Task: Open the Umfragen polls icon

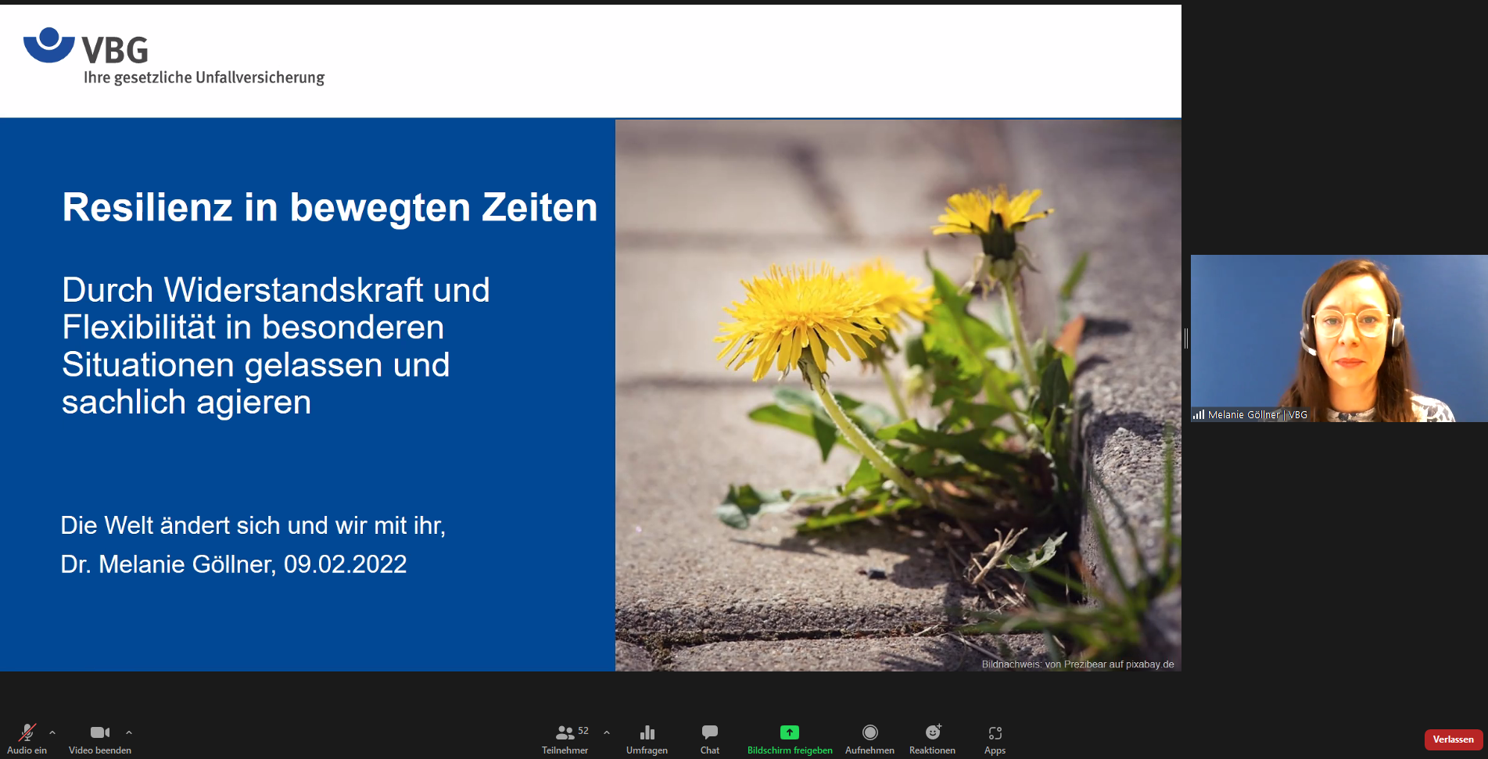Action: [x=647, y=737]
